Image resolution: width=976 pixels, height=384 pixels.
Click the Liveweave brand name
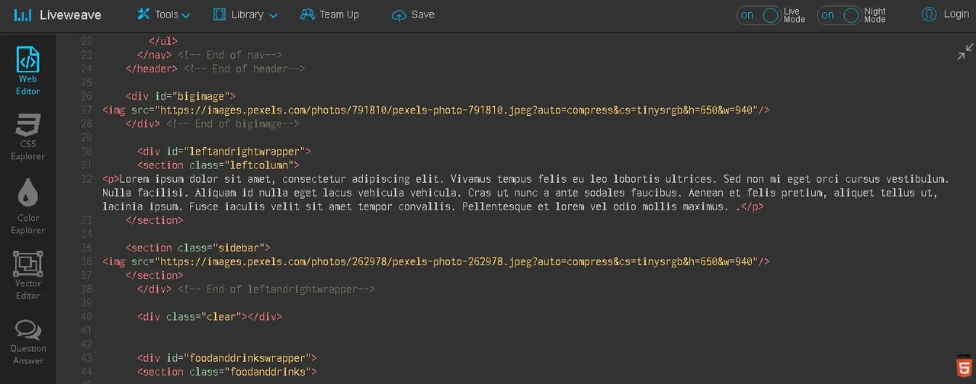(x=70, y=14)
